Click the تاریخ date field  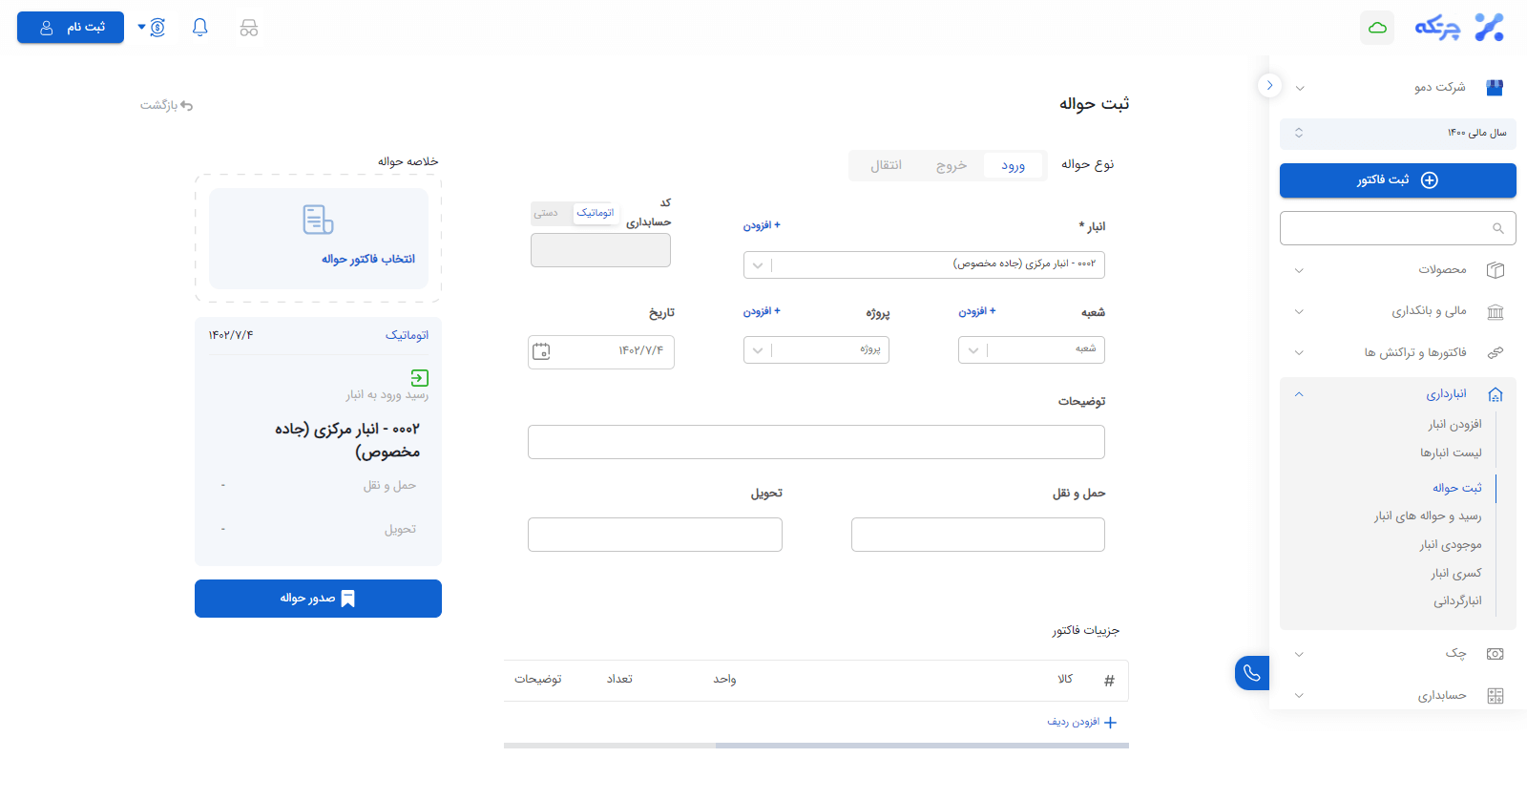[x=601, y=351]
